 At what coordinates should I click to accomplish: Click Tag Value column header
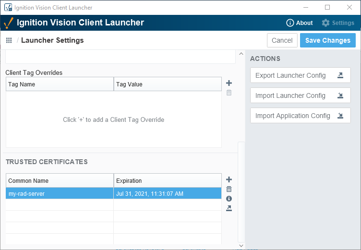tap(168, 84)
